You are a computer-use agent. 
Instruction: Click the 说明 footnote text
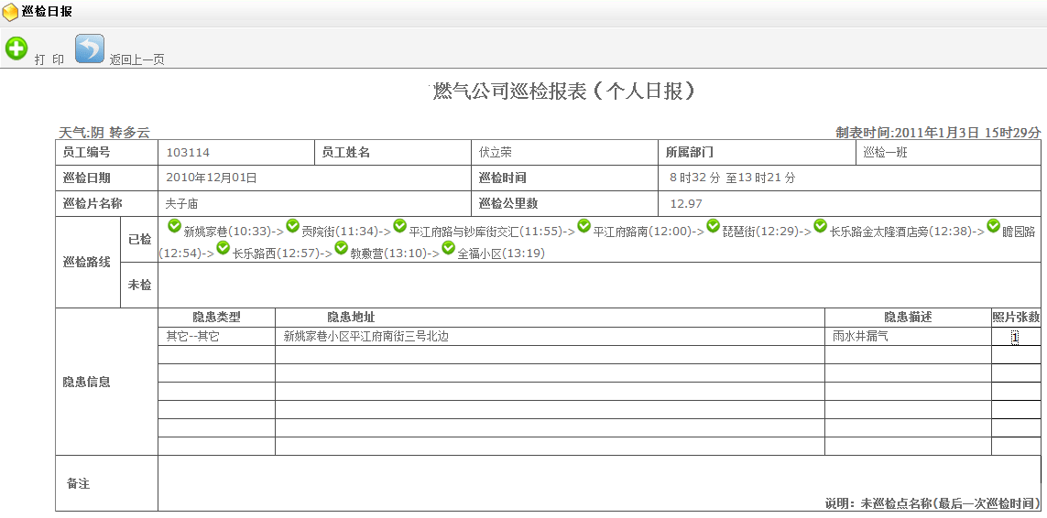932,503
